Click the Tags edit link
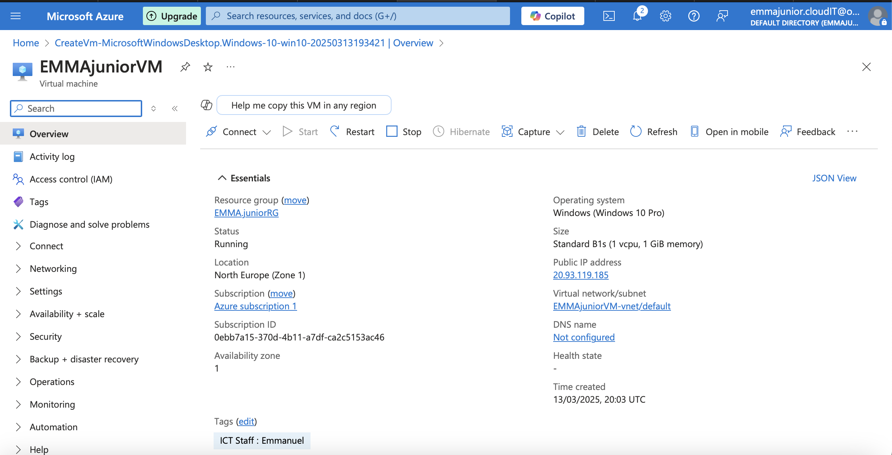892x455 pixels. coord(247,421)
